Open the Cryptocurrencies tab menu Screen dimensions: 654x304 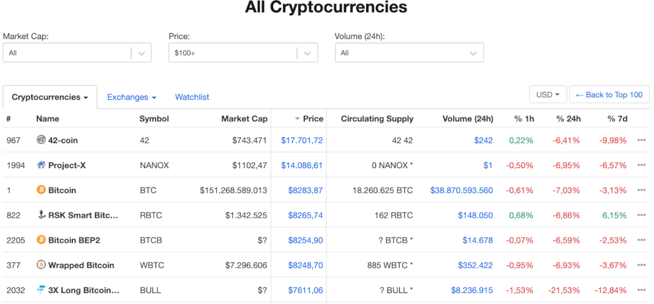pyautogui.click(x=50, y=97)
